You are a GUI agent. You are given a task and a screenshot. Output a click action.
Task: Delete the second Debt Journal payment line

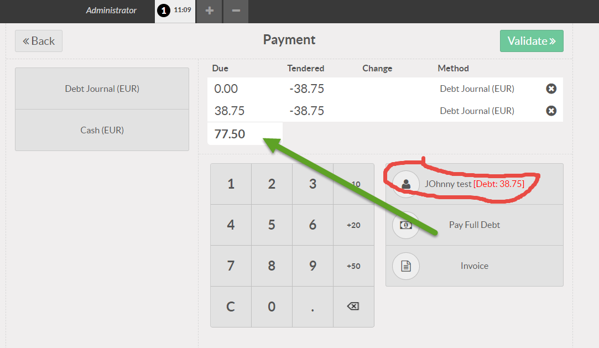pos(551,110)
